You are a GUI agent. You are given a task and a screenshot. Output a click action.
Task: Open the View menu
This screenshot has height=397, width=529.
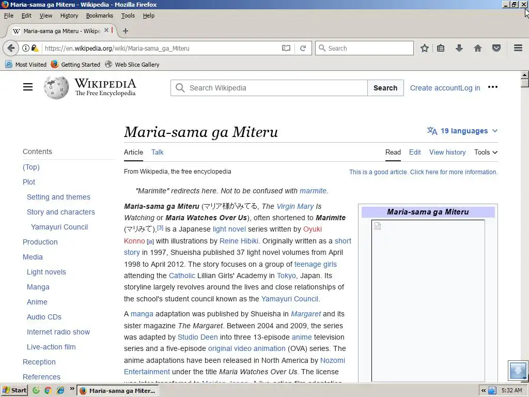[46, 16]
